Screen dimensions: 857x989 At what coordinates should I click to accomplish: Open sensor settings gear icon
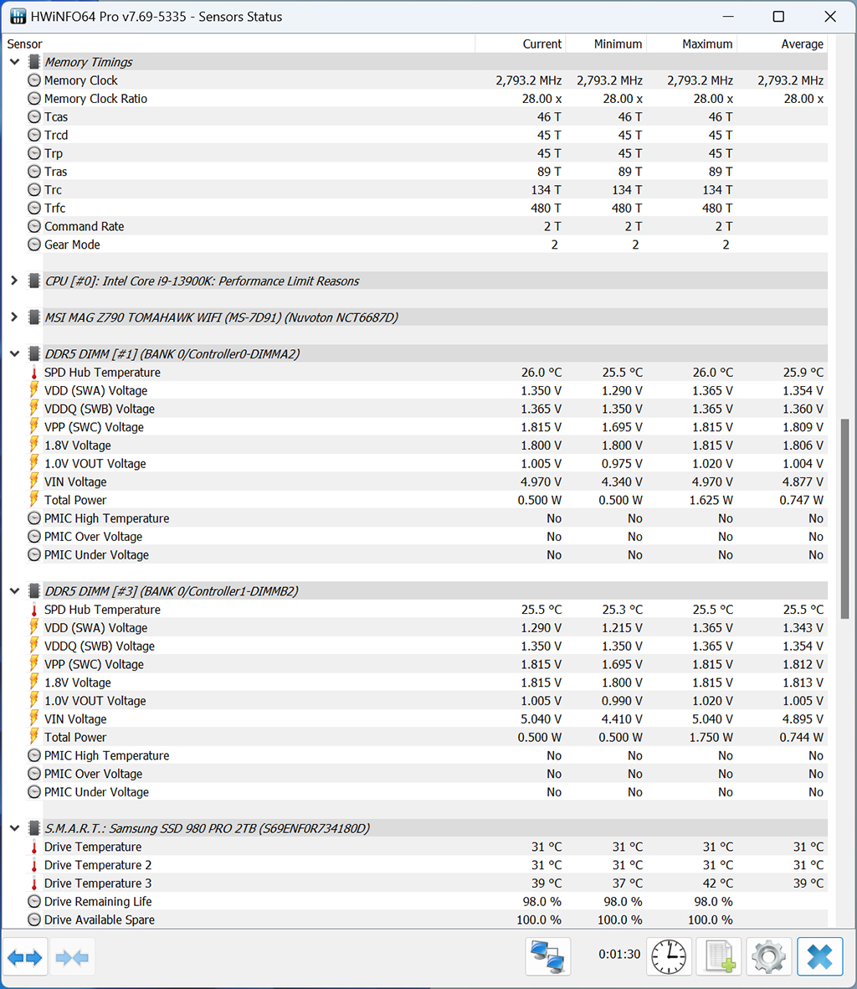coord(768,956)
